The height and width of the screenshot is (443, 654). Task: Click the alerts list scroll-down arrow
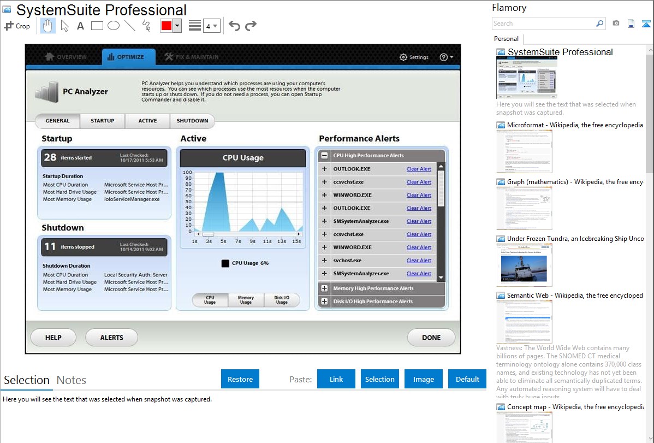click(441, 277)
